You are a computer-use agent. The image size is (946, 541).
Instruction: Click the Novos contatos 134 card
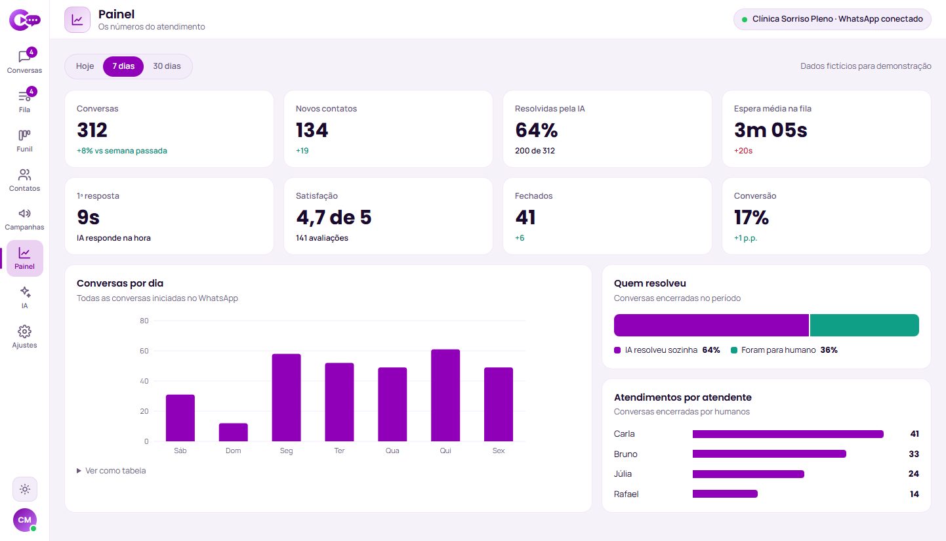[x=388, y=129]
